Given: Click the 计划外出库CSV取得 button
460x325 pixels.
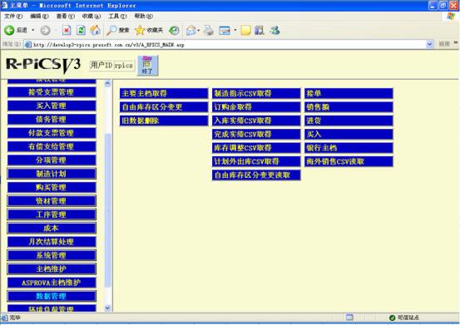Looking at the screenshot, I should 256,161.
